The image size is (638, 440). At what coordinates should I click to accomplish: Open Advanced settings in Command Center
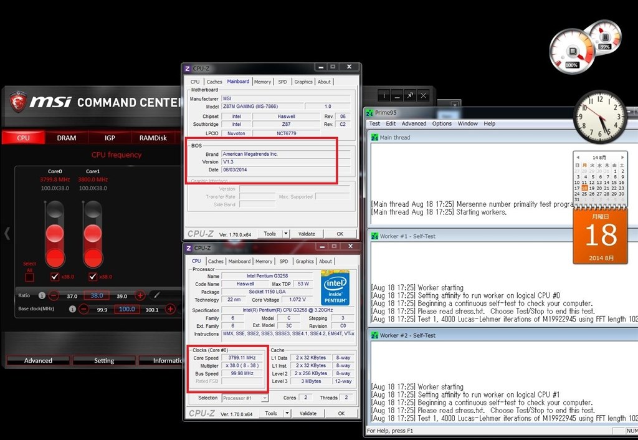pyautogui.click(x=38, y=360)
